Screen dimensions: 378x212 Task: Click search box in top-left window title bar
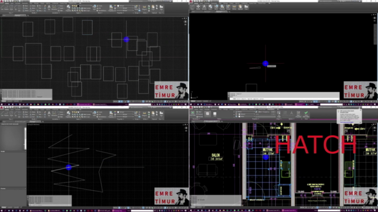[x=139, y=1]
